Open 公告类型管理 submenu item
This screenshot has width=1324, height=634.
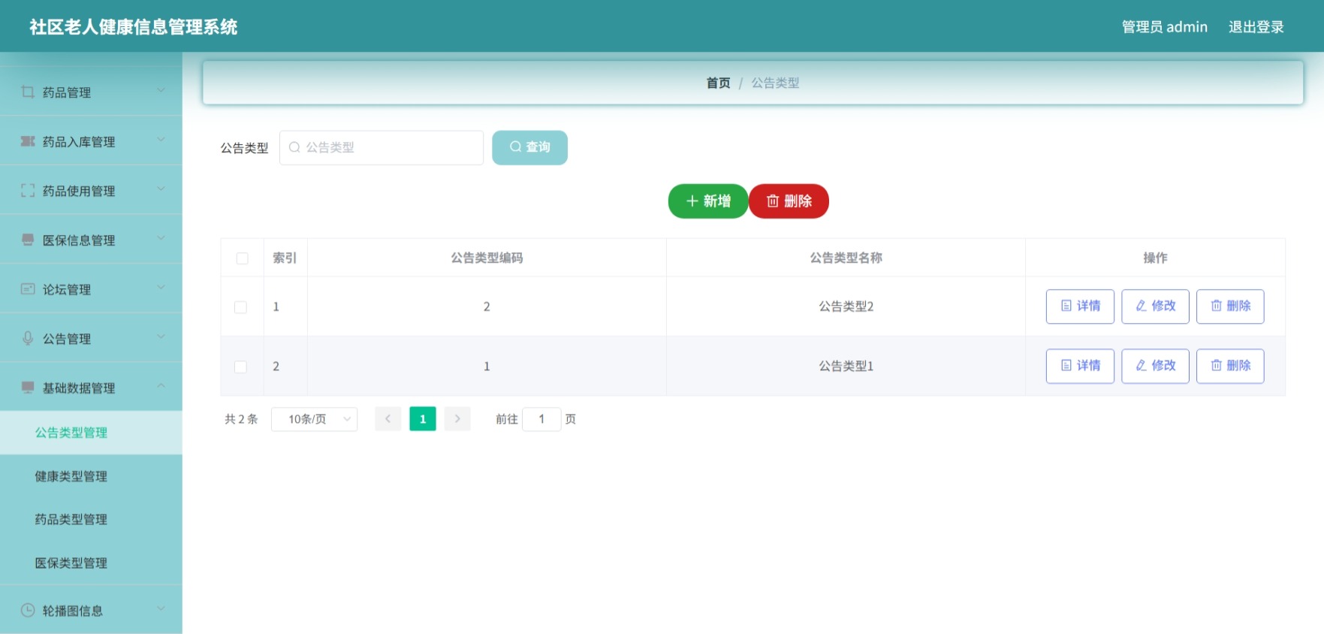click(91, 433)
